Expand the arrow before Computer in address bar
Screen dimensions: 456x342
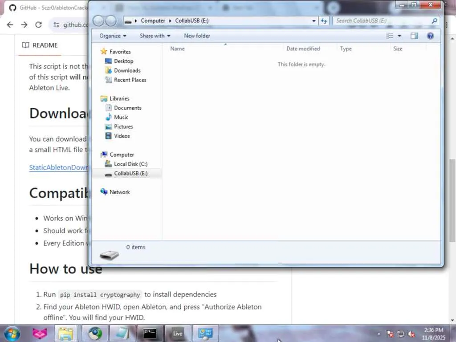(136, 20)
